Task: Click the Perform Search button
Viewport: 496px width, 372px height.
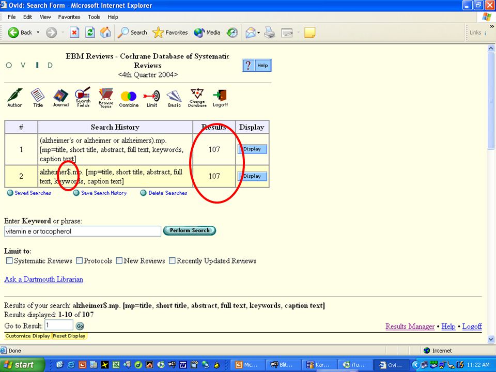Action: (x=190, y=230)
